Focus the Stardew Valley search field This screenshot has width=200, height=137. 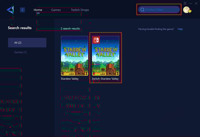(159, 9)
